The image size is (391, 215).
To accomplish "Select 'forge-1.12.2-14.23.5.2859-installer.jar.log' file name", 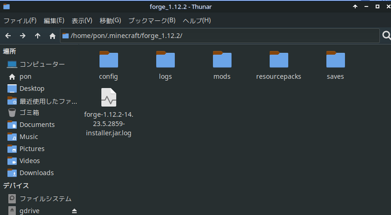I will click(x=109, y=124).
